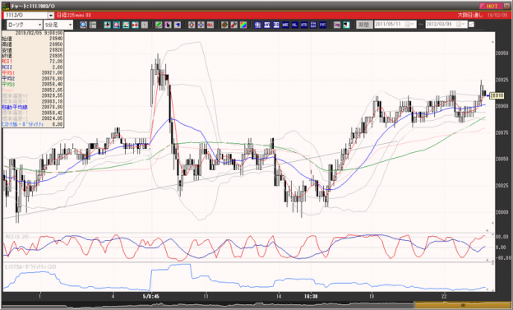This screenshot has width=513, height=310.
Task: Click the PVT indicator icon
Action: tap(323, 25)
